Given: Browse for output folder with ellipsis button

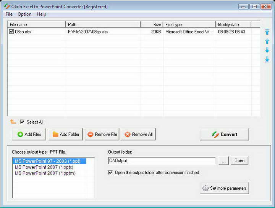Looking at the screenshot, I should point(223,161).
